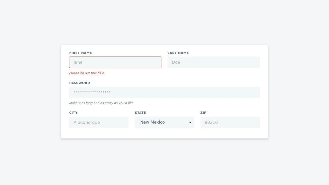The image size is (329, 185).
Task: Click the First Name input field
Action: [115, 62]
